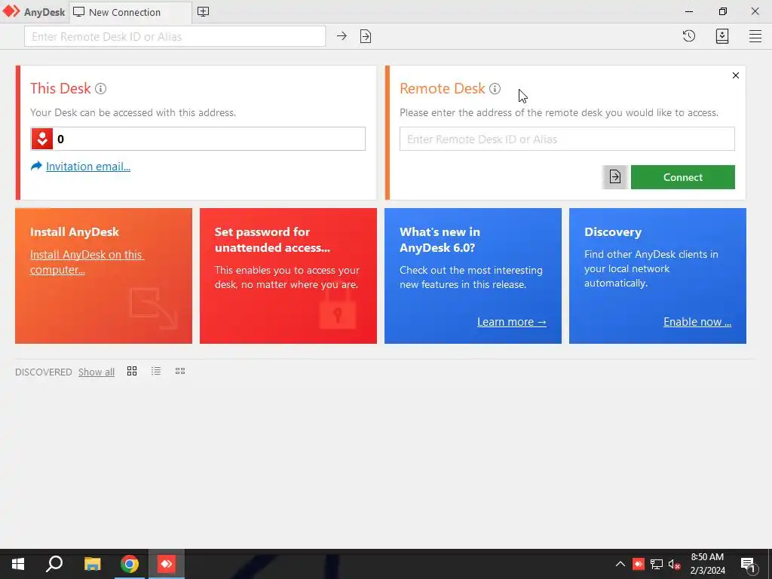Focus Remote Desk panel ID input field

coord(567,139)
